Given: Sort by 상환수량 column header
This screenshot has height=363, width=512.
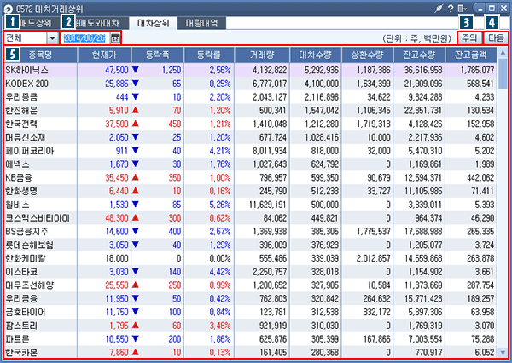Looking at the screenshot, I should tap(367, 55).
